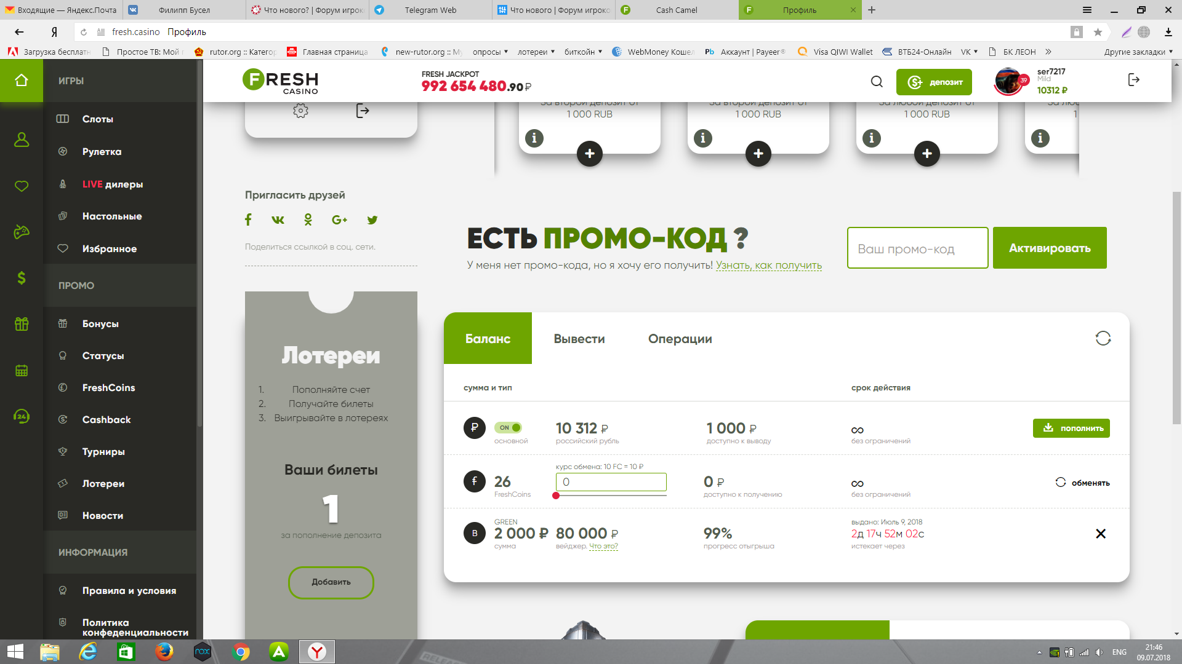Click the пополнить button

pos(1071,428)
